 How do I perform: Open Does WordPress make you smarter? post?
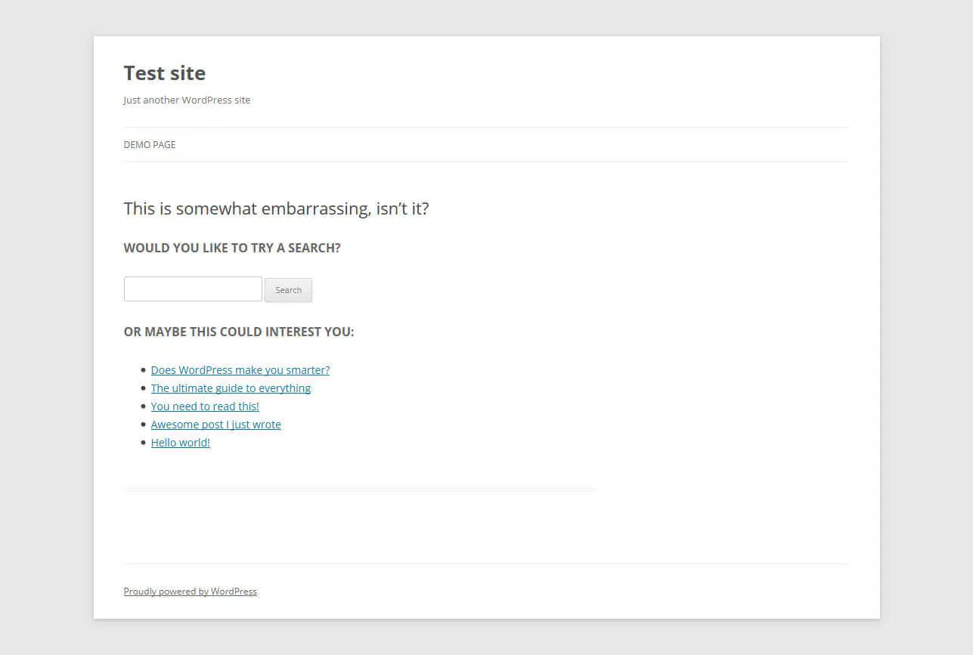point(240,370)
